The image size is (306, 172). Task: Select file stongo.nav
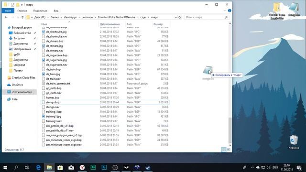(x=53, y=107)
